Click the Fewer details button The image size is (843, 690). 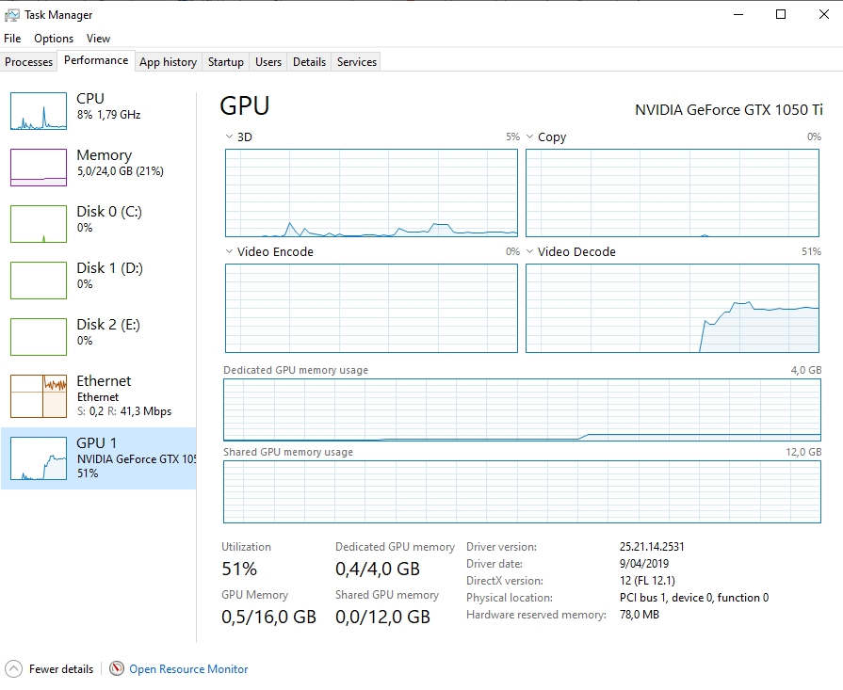point(61,669)
